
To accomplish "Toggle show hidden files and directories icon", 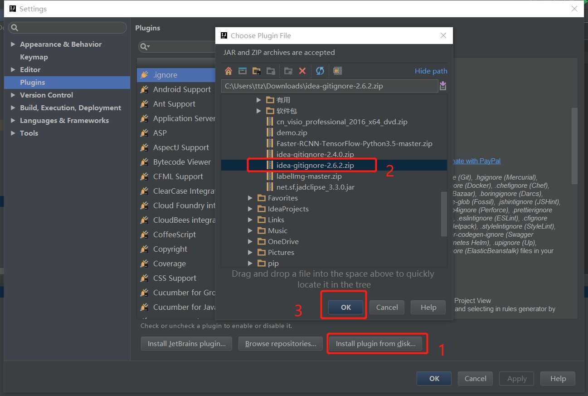I will point(338,71).
